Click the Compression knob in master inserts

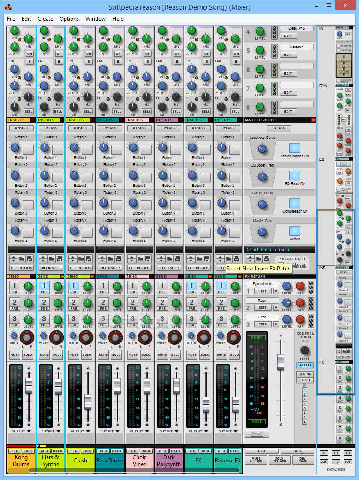pyautogui.click(x=262, y=204)
